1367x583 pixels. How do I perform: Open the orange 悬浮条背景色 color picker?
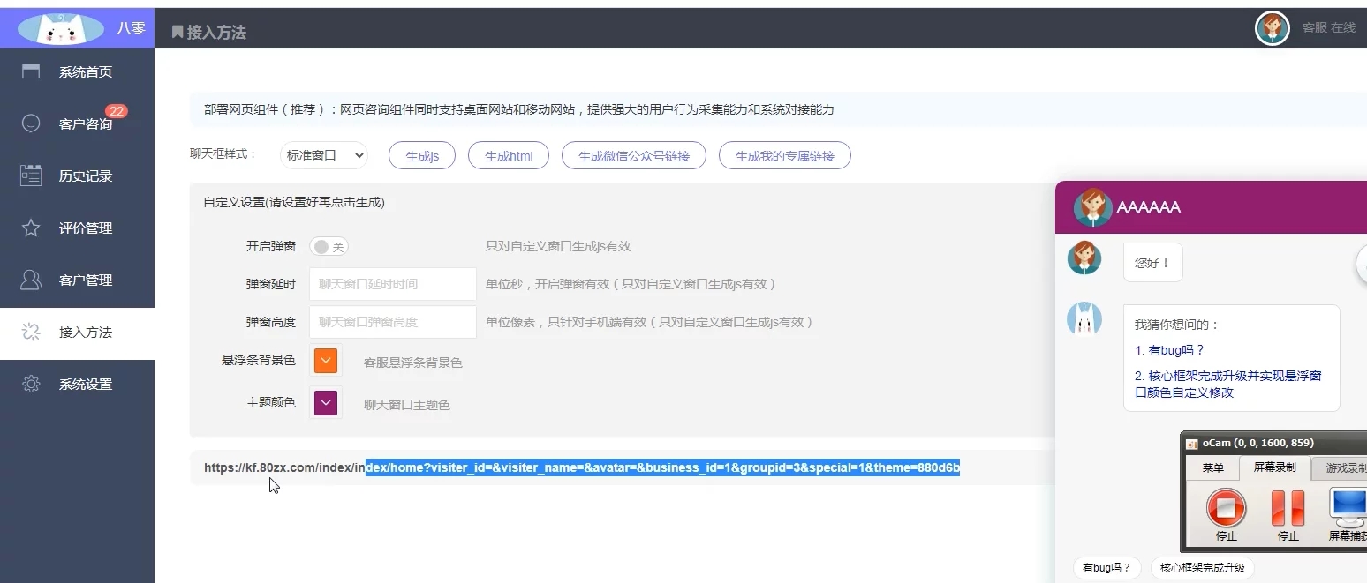click(326, 361)
